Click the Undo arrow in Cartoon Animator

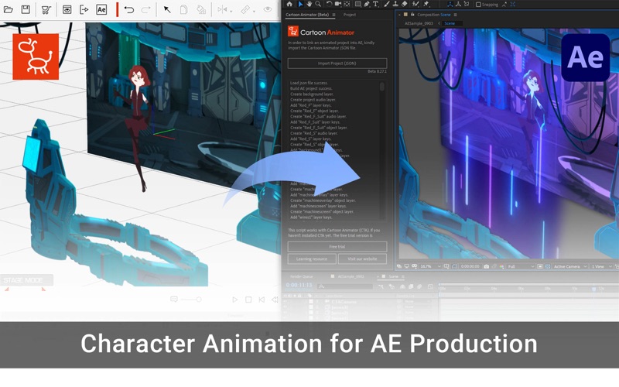128,9
